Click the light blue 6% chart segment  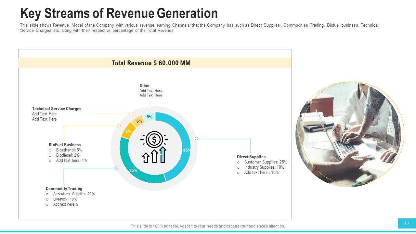click(149, 117)
